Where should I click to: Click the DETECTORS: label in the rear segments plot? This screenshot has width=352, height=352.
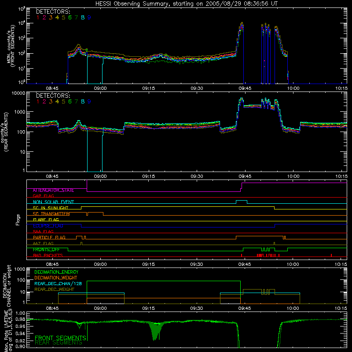[x=53, y=95]
